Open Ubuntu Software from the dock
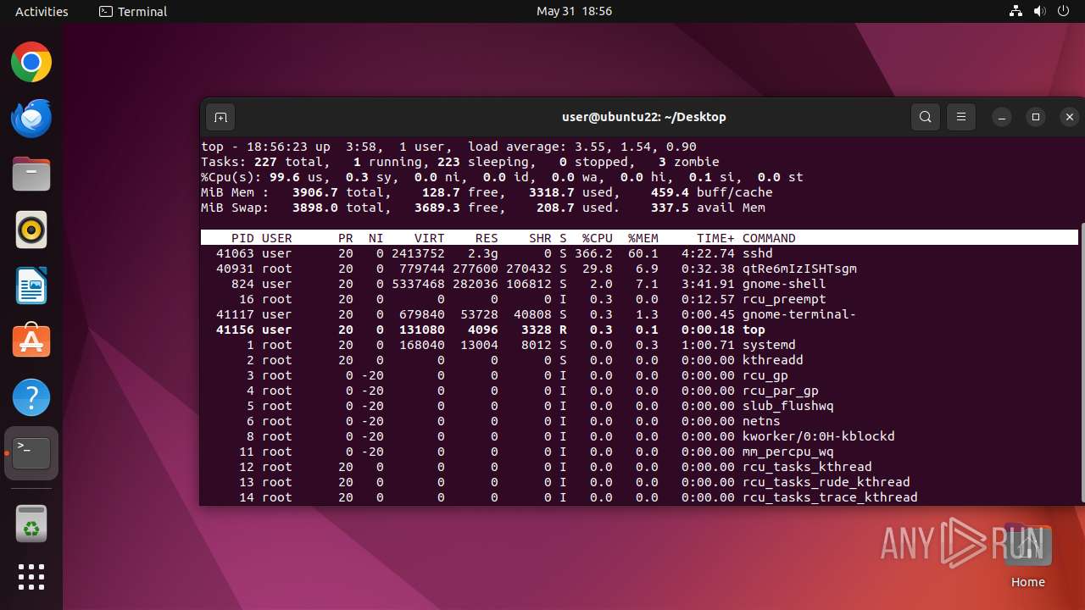The height and width of the screenshot is (610, 1085). (31, 341)
